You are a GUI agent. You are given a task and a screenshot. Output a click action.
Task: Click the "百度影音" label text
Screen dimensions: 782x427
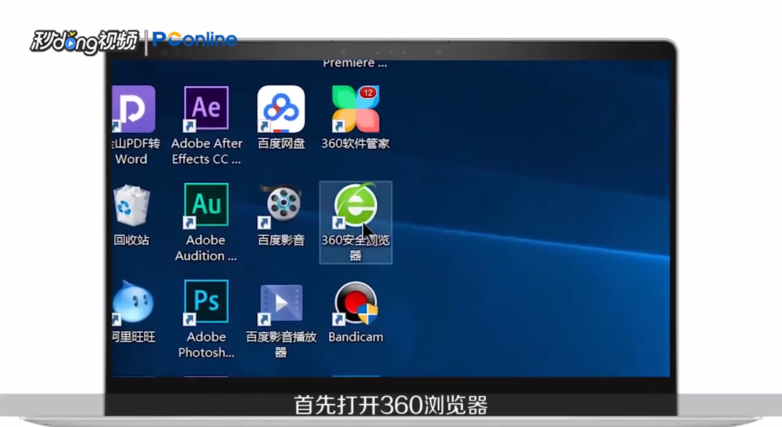[x=281, y=240]
